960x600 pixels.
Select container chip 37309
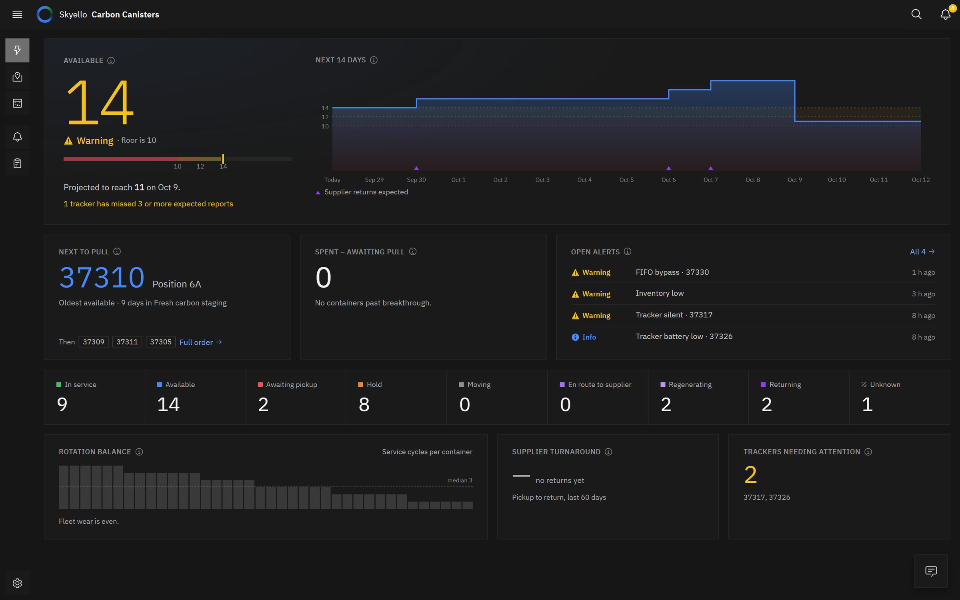click(93, 342)
